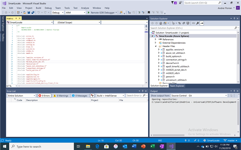Open Properties wrench icon in Solution Explorer
The height and width of the screenshot is (150, 241).
click(x=197, y=23)
